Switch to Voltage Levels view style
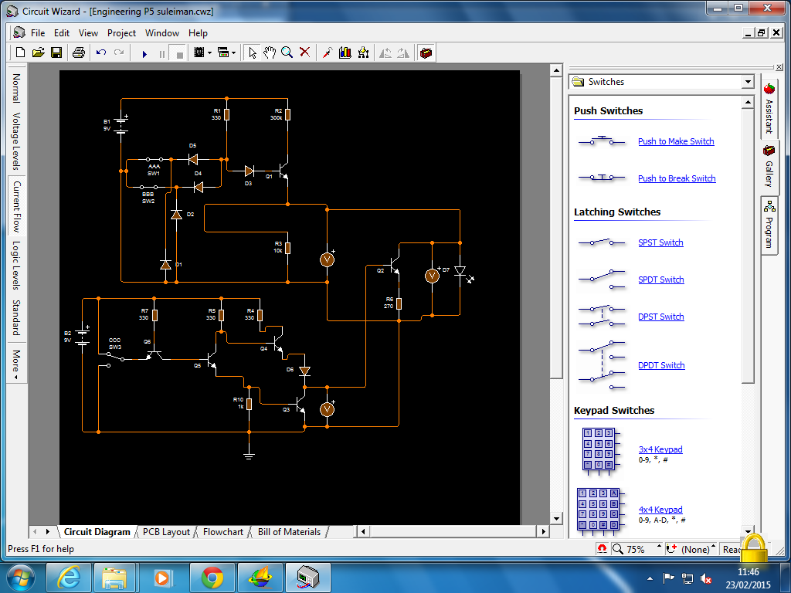 tap(16, 141)
